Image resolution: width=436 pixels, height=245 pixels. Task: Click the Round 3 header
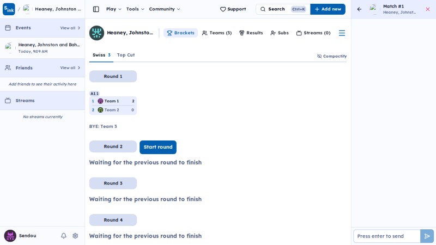point(113,183)
